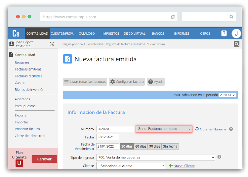Expand the Serie: Facturas normales dropdown
The image size is (248, 177).
164,129
